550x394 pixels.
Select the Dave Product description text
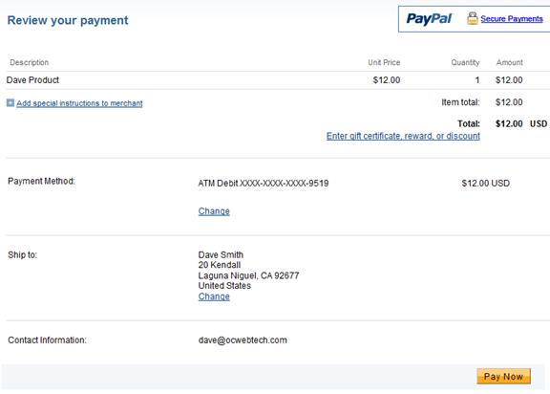click(32, 80)
